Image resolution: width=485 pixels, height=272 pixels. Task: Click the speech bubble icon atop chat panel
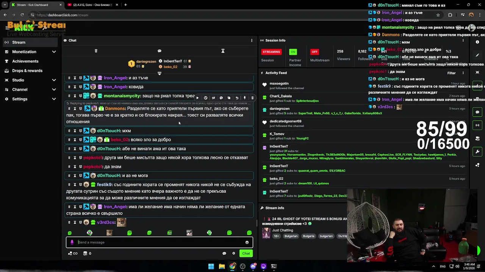click(160, 51)
